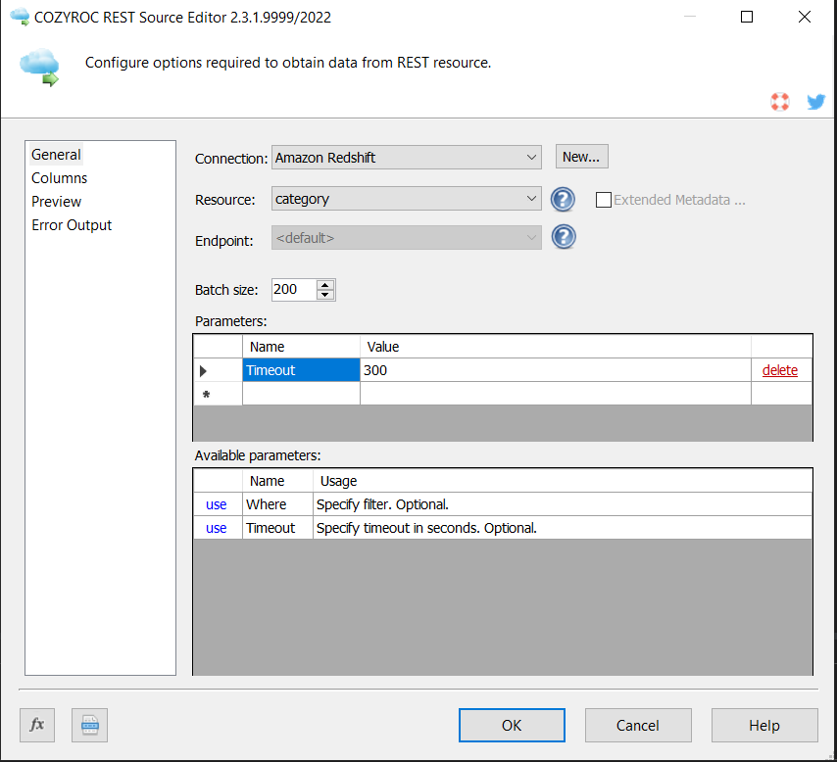Click the empty Value cell in new row
This screenshot has height=762, width=837.
click(x=556, y=394)
